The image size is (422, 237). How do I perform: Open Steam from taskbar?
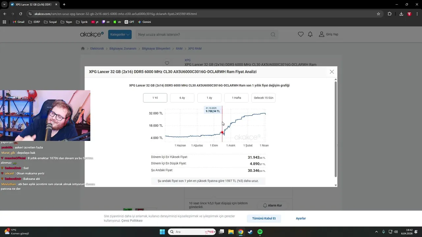[x=250, y=232]
